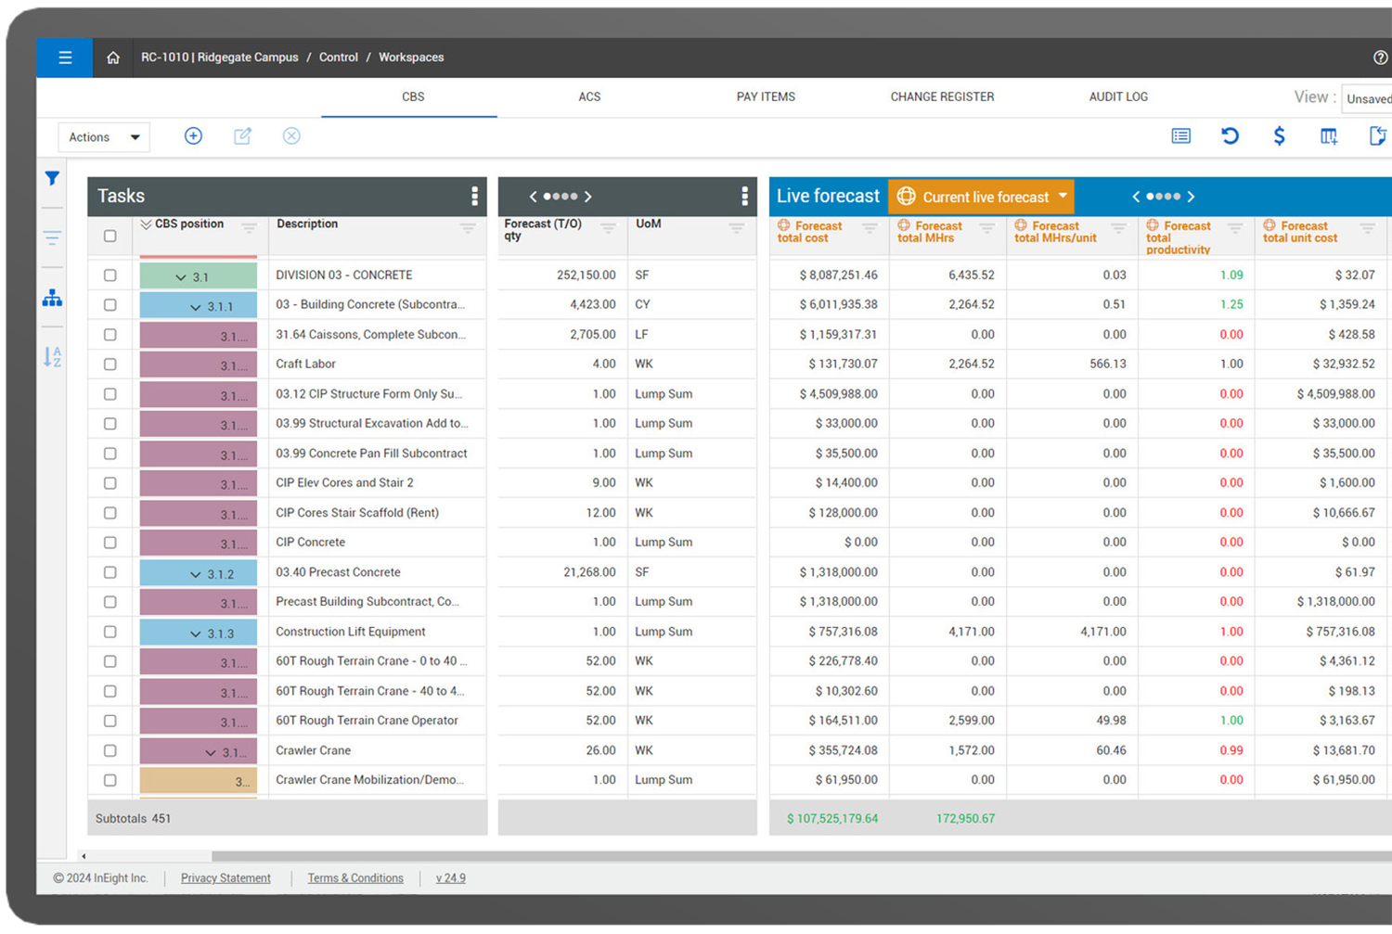Image resolution: width=1392 pixels, height=934 pixels.
Task: Open the list view icon in toolbar
Action: tap(1180, 136)
